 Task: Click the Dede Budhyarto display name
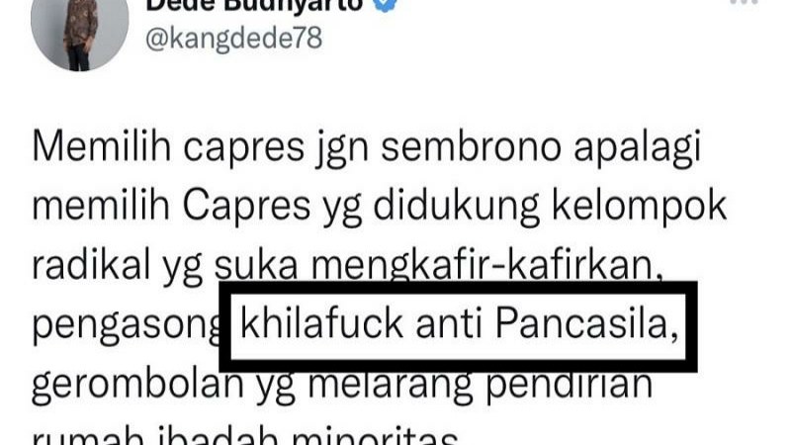coord(254,5)
